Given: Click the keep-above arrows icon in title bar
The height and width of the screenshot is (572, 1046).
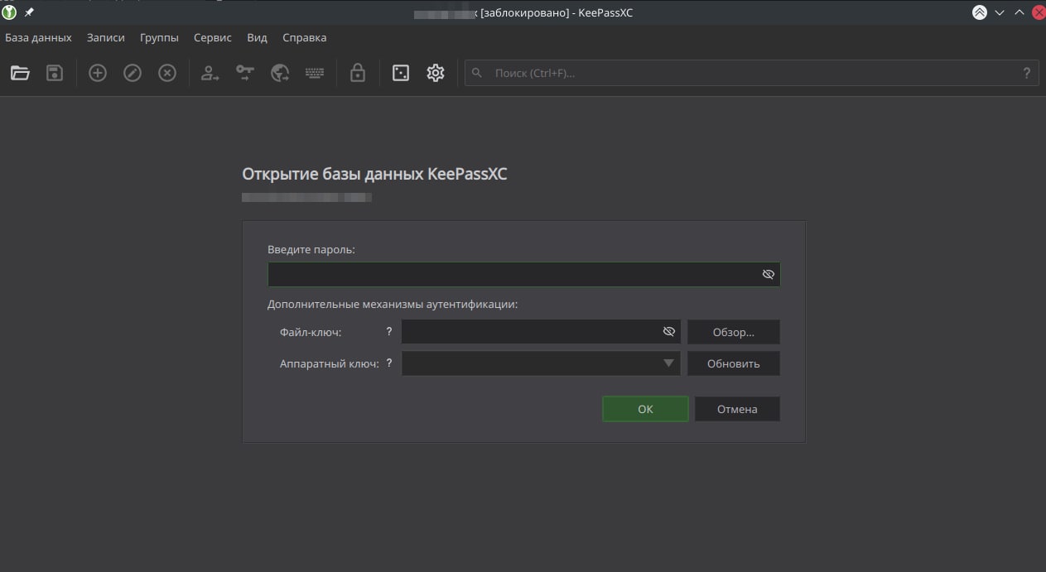Looking at the screenshot, I should click(980, 12).
